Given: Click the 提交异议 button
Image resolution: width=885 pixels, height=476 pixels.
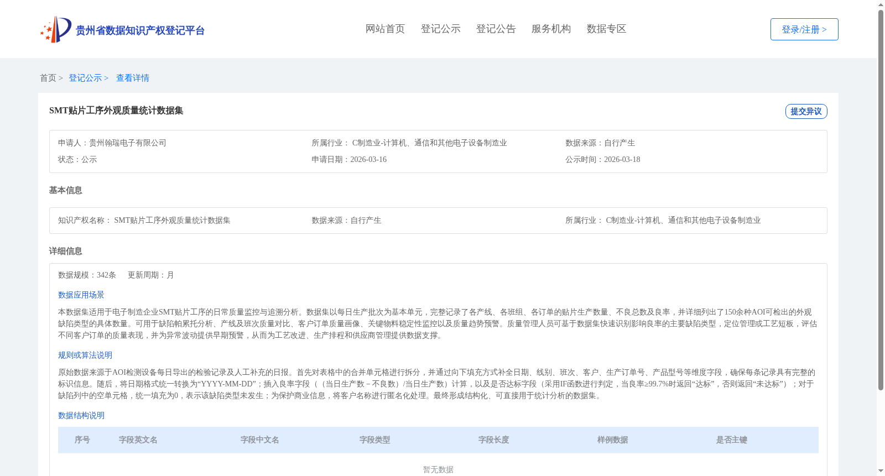Looking at the screenshot, I should (806, 111).
